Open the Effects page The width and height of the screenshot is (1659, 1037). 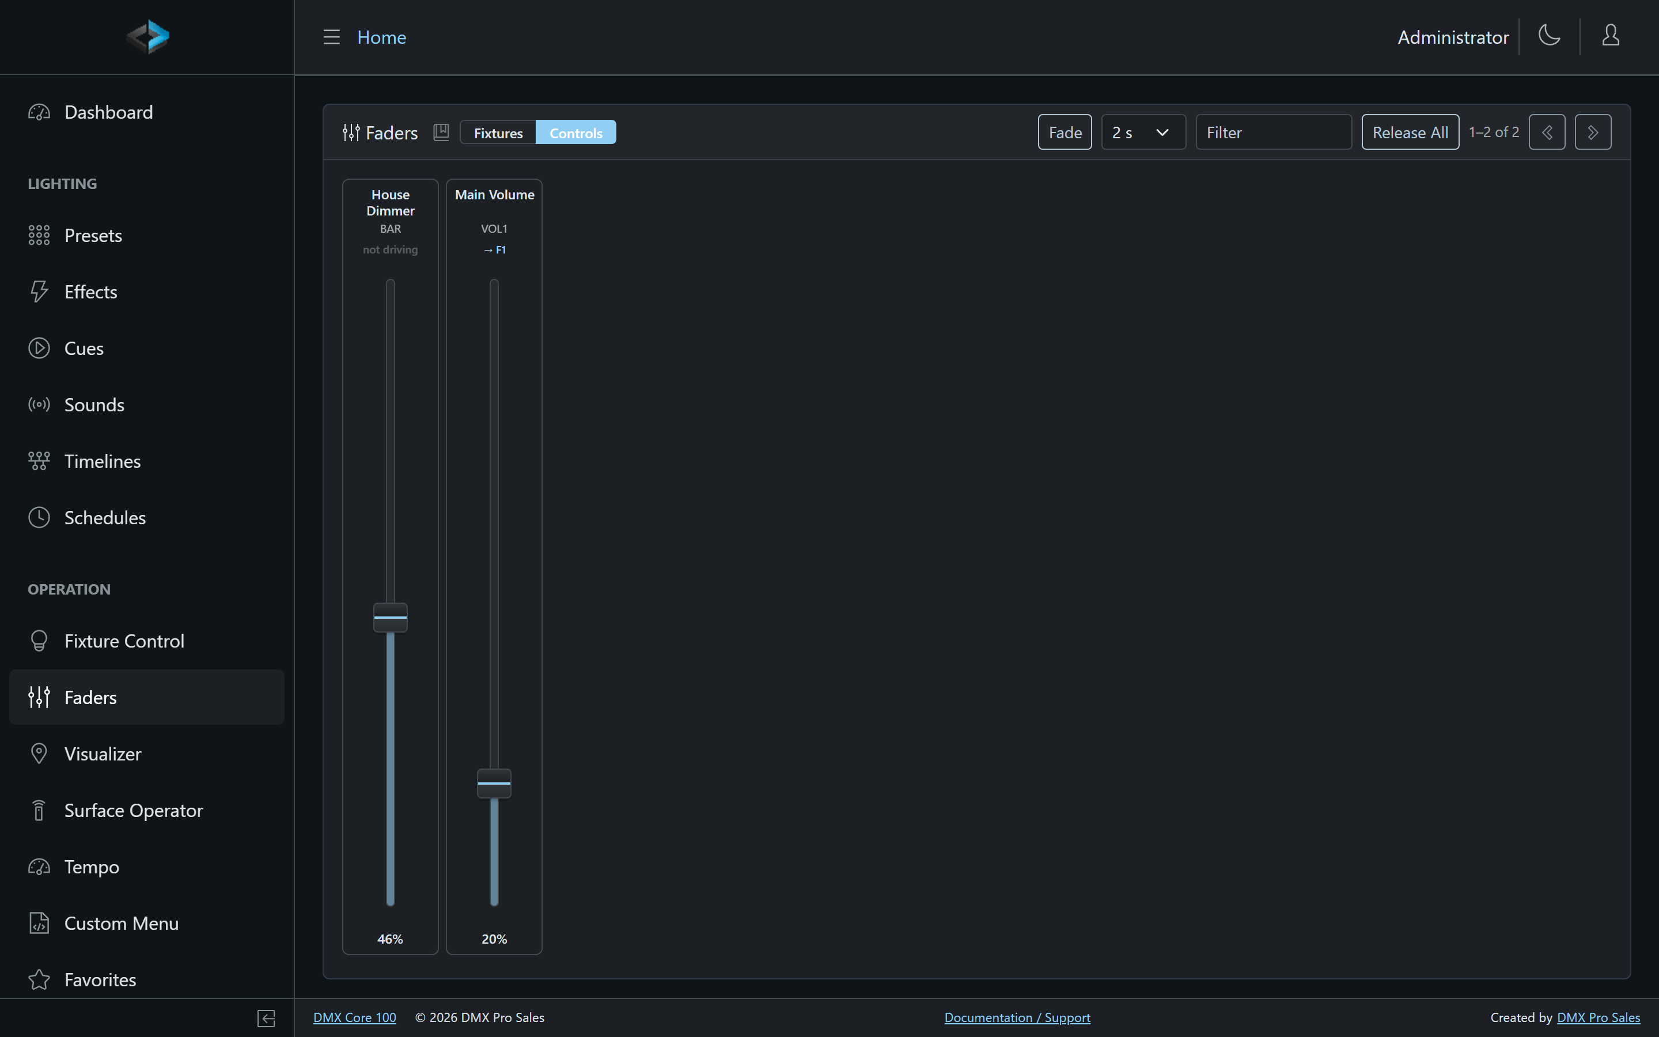tap(147, 292)
